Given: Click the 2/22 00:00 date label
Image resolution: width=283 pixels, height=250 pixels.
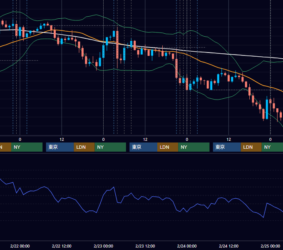Looking at the screenshot, I should click(x=20, y=246).
